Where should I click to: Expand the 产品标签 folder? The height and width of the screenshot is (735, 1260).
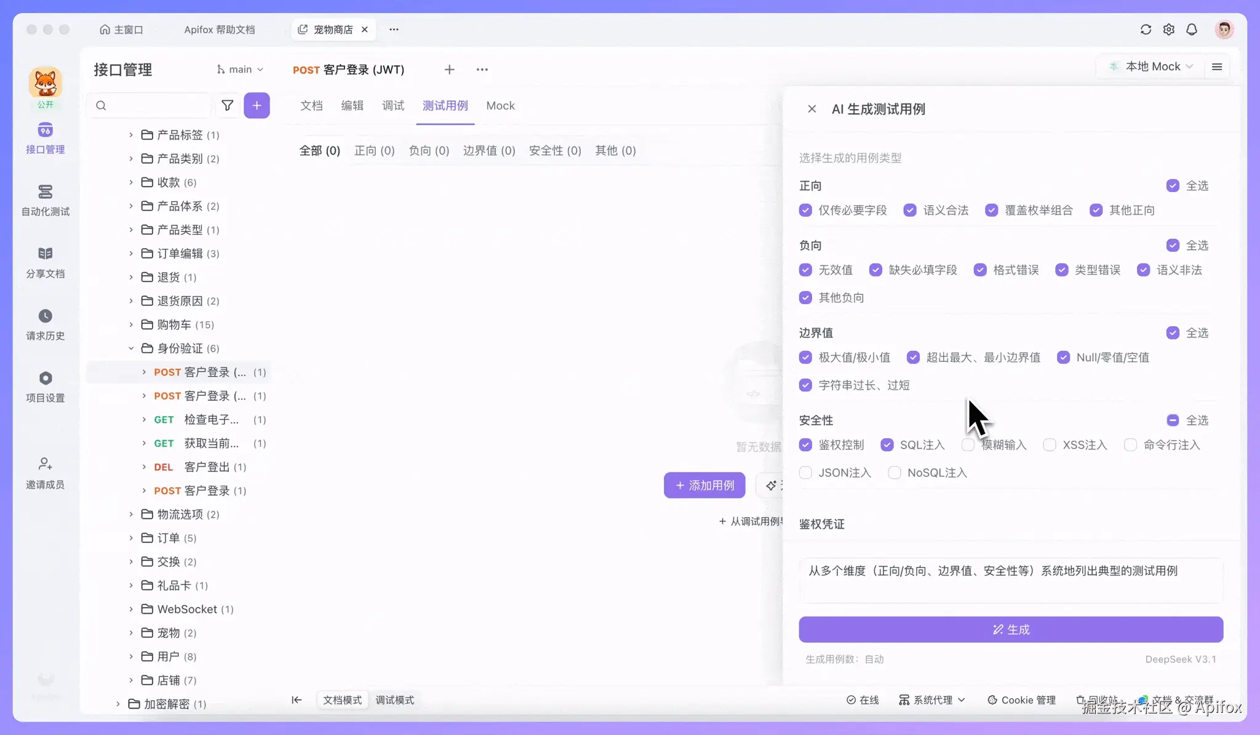click(131, 135)
